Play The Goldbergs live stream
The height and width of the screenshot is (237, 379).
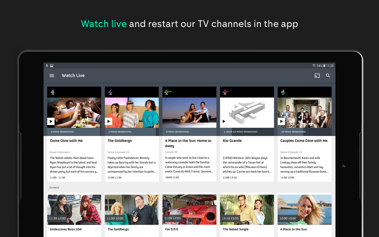click(108, 121)
